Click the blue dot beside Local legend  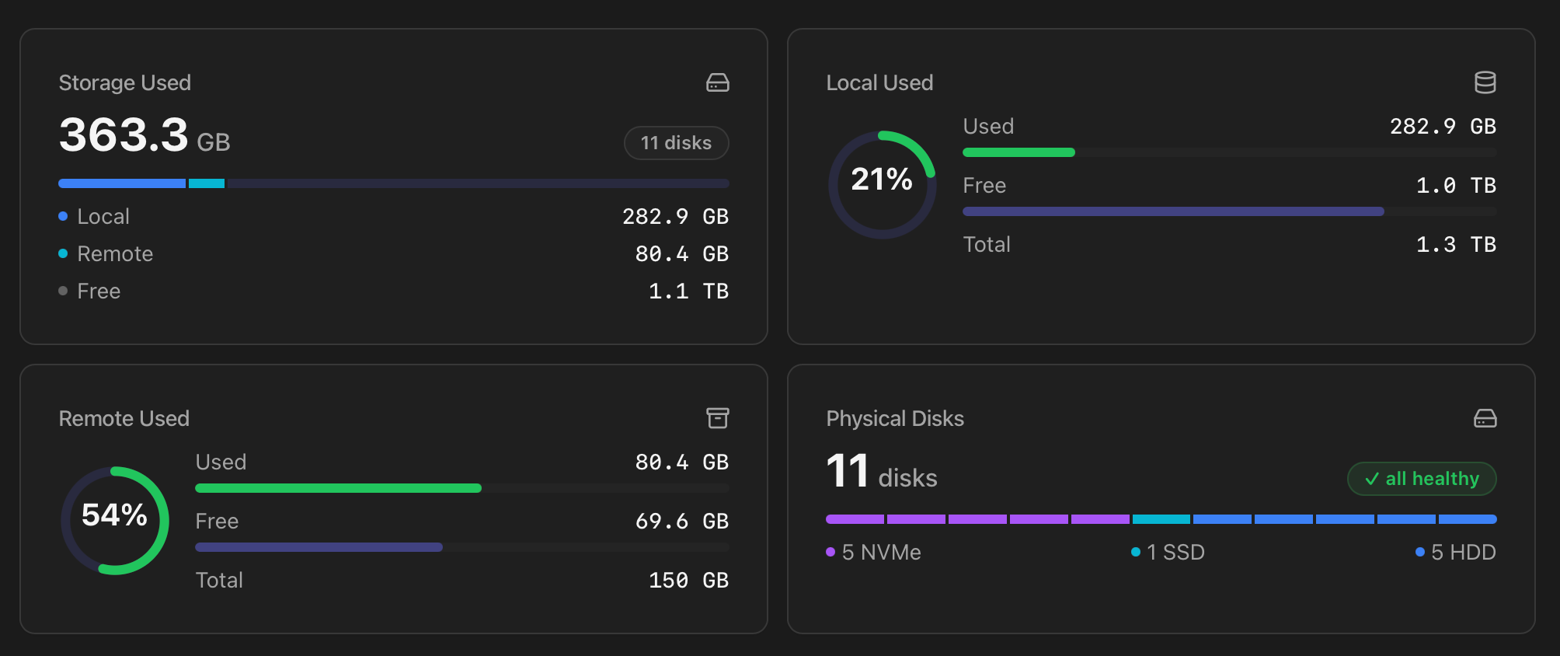click(x=63, y=216)
